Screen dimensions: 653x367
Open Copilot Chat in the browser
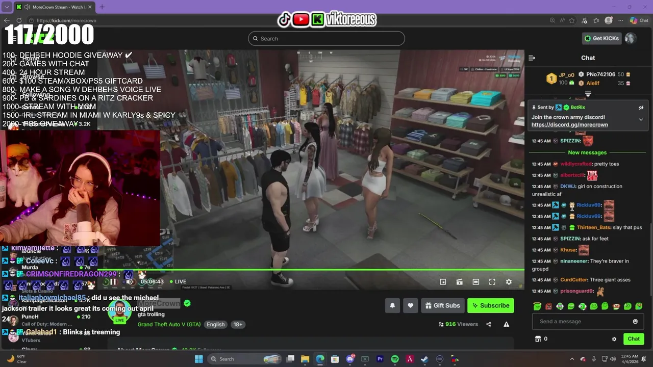[640, 20]
